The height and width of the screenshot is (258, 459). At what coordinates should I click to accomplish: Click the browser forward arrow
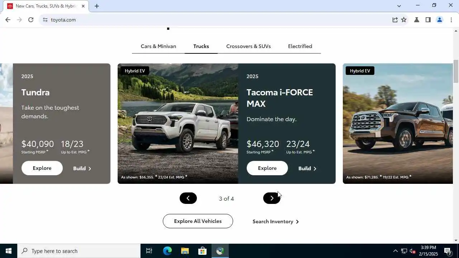coord(19,20)
